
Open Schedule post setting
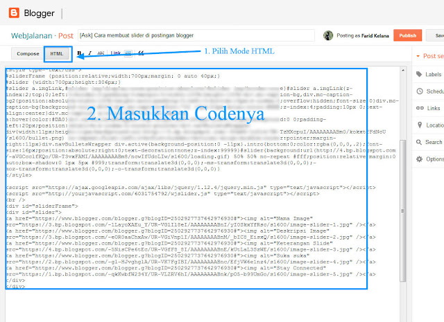point(429,91)
